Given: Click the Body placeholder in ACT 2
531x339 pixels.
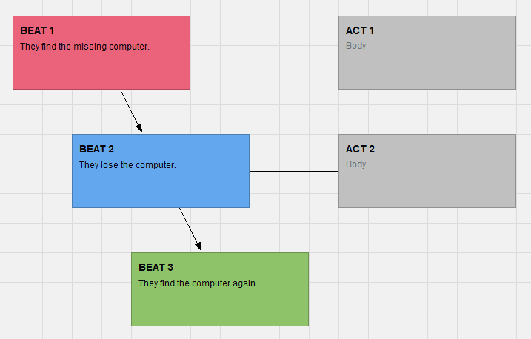Looking at the screenshot, I should point(355,164).
